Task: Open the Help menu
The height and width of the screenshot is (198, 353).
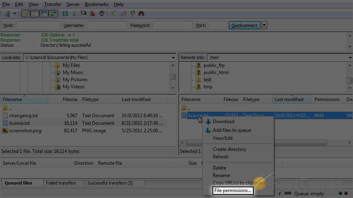Action: pyautogui.click(x=119, y=4)
